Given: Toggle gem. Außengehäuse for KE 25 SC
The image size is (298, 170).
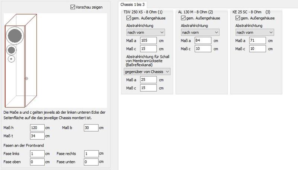Looking at the screenshot, I should [238, 18].
